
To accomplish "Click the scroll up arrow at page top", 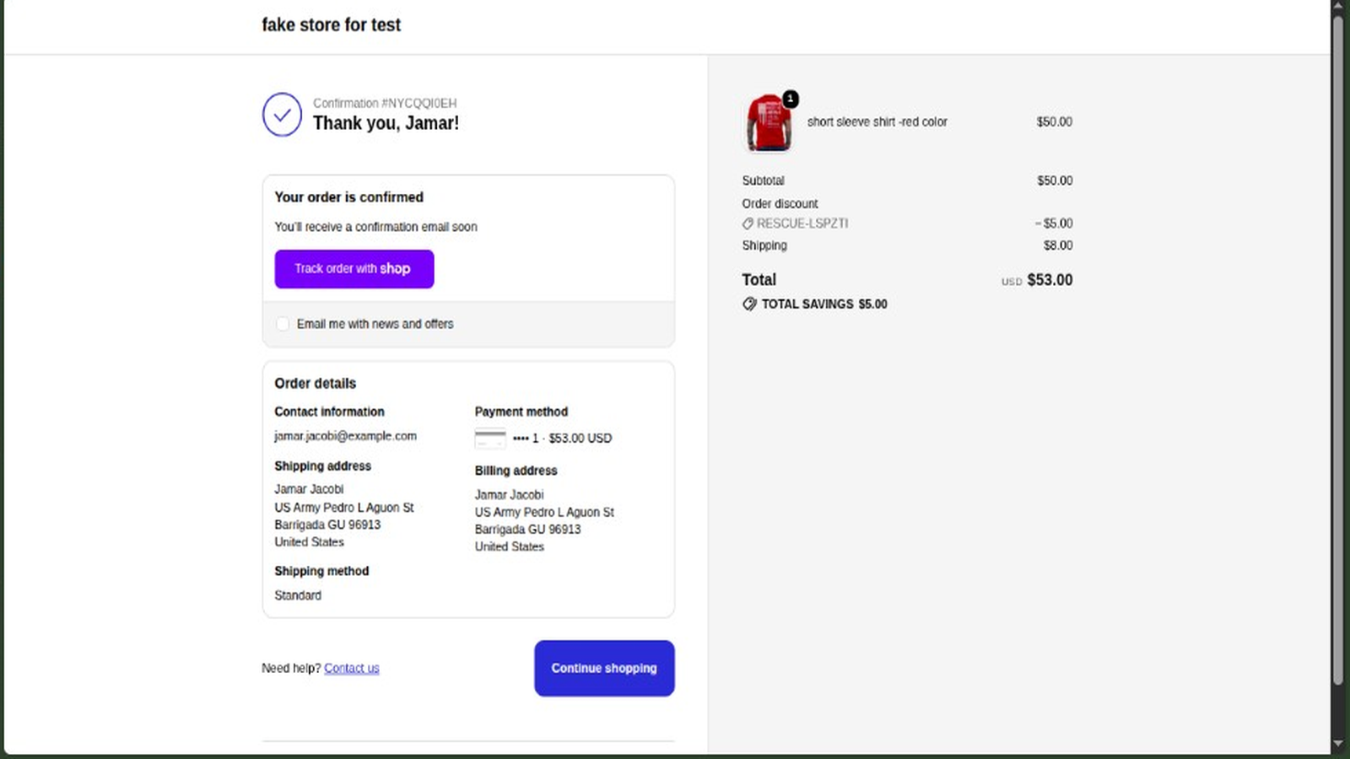I will [x=1337, y=7].
